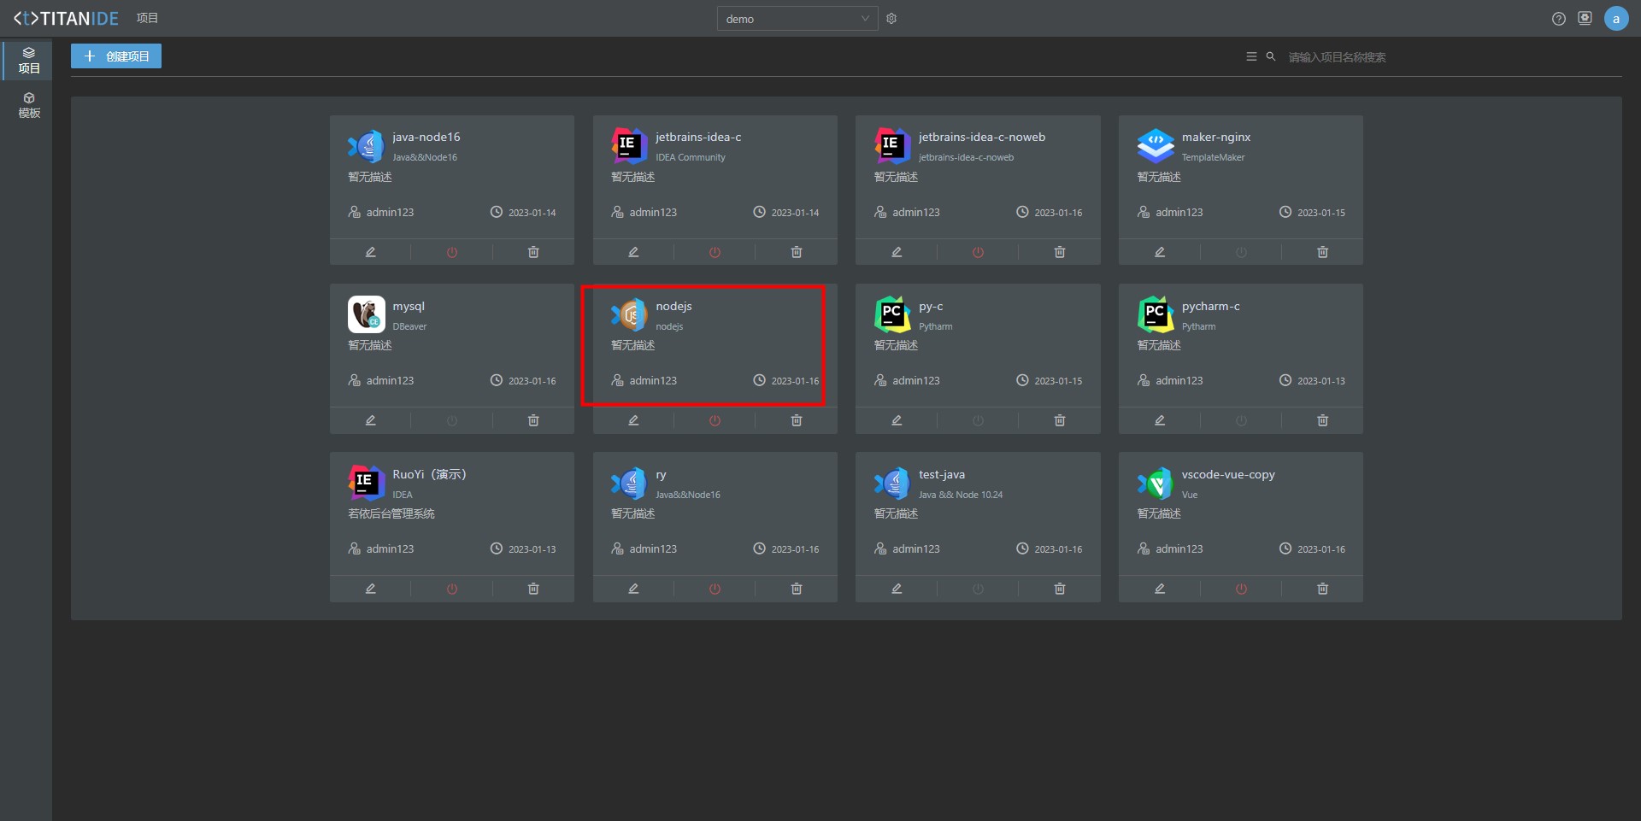The width and height of the screenshot is (1641, 821).
Task: Edit the test-java project
Action: (x=897, y=589)
